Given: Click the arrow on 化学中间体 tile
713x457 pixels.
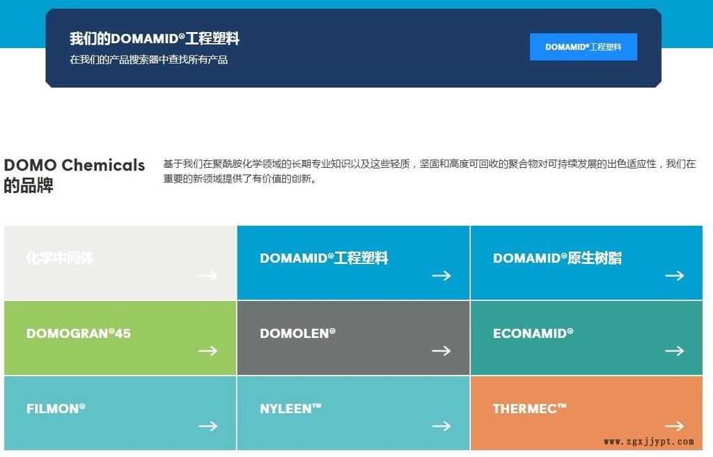Looking at the screenshot, I should 207,275.
